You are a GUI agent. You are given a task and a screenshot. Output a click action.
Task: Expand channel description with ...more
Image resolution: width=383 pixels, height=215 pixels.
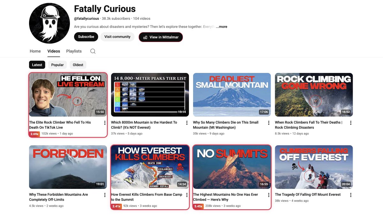click(222, 27)
